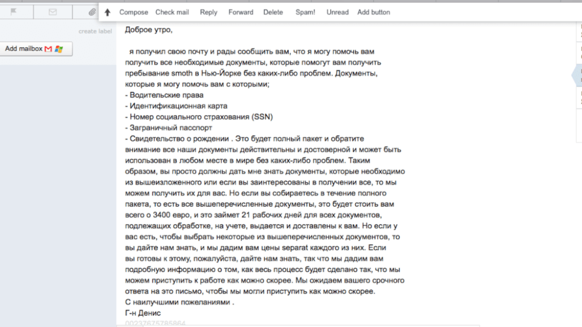The image size is (582, 327).
Task: Forward this email message
Action: [x=241, y=12]
